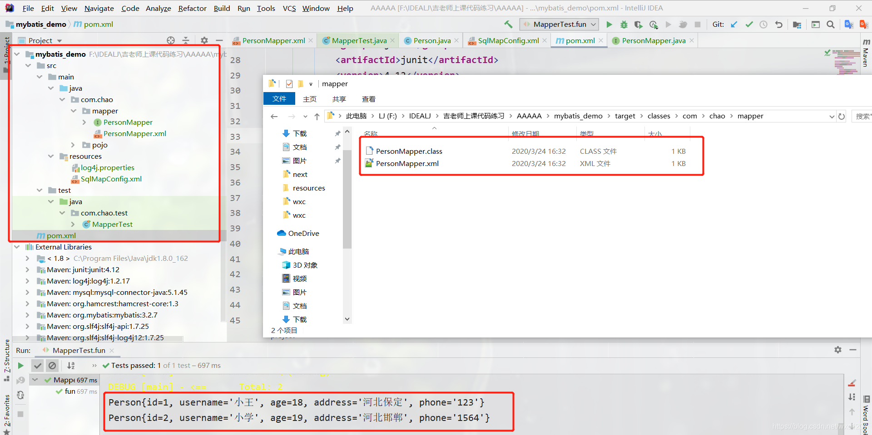Click the stop icon in Run panel
The image size is (872, 435).
tap(20, 414)
